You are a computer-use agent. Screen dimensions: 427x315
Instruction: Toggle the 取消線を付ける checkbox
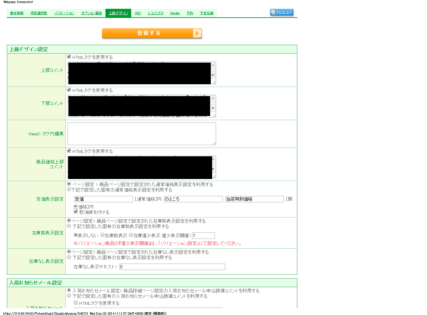[76, 212]
